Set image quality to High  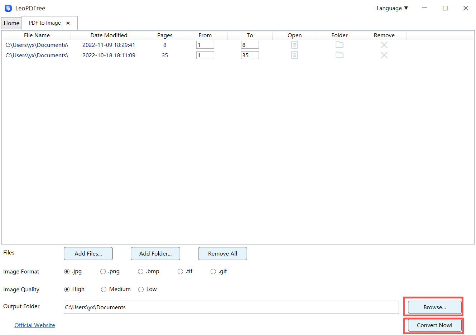click(67, 290)
